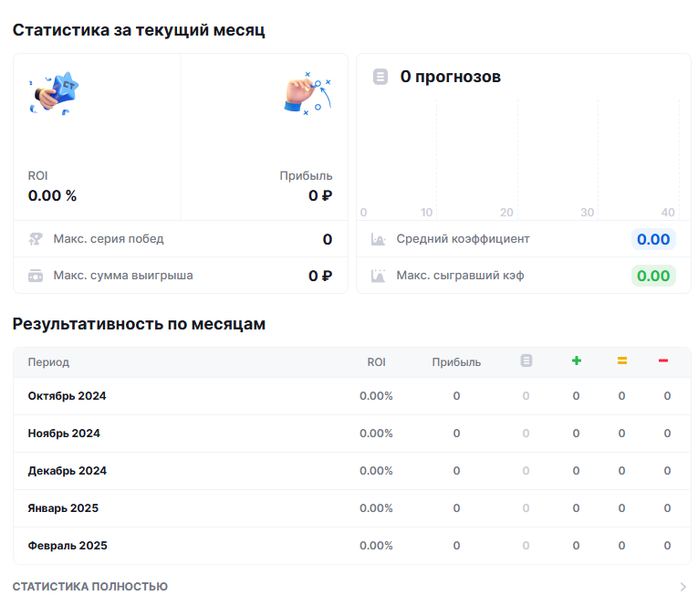Screen dimensions: 698x606
Task: Select the Декабрь 2024 period row
Action: tap(68, 471)
